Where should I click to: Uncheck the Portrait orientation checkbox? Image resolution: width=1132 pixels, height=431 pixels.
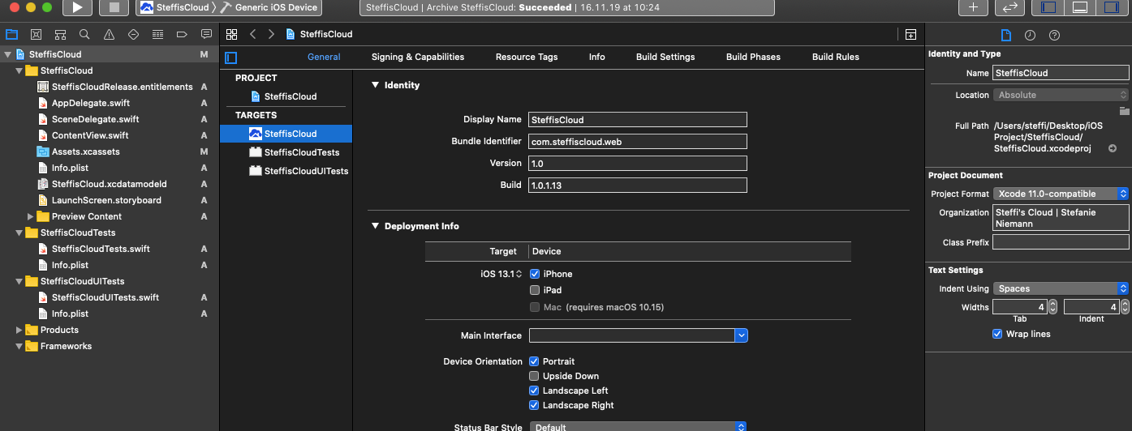click(x=534, y=361)
